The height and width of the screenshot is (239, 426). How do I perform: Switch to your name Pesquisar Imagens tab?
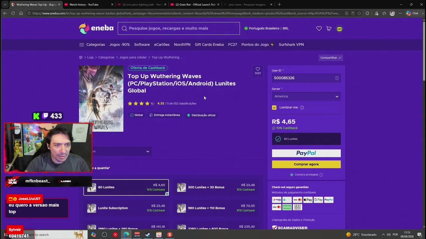coord(248,5)
